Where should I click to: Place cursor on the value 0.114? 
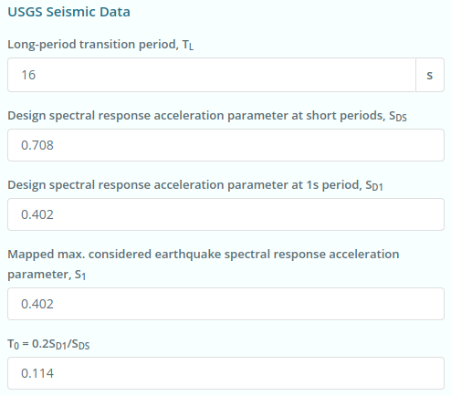point(37,373)
